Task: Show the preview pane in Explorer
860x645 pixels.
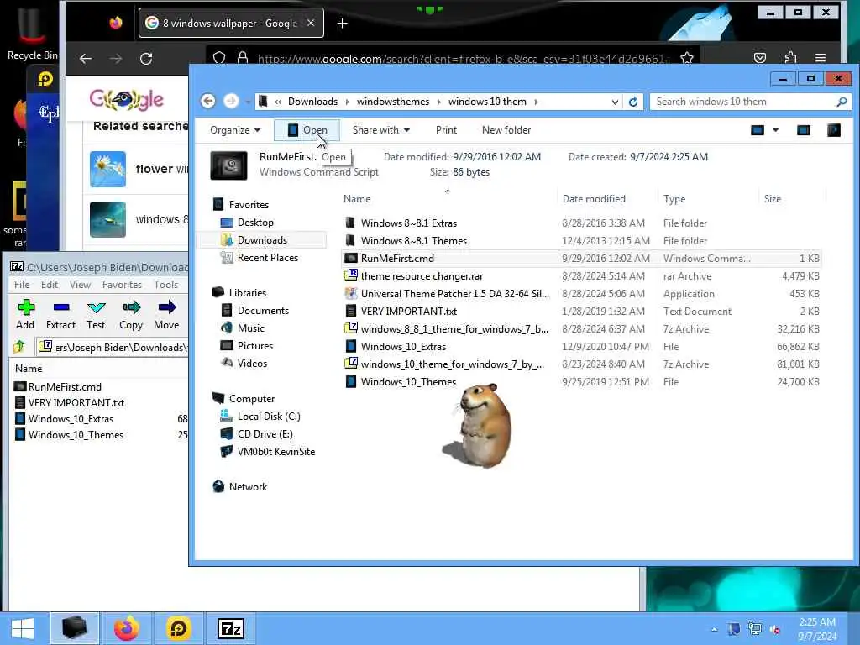Action: (804, 130)
